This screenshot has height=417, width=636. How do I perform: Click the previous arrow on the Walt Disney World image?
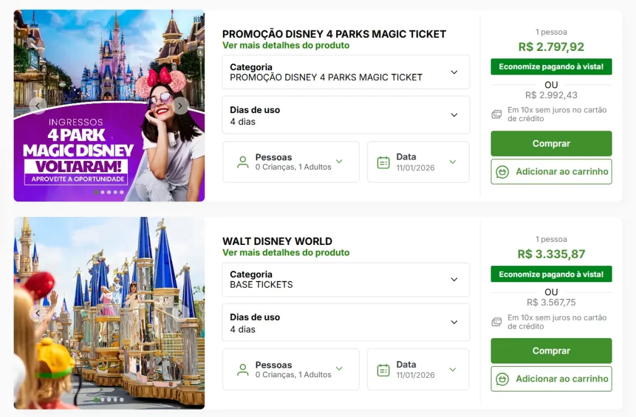pyautogui.click(x=37, y=313)
